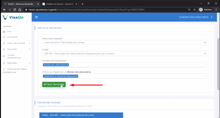Viewport: 220px width, 118px height.
Task: Switch to Detalhes do Usuario browser tab
Action: [60, 4]
